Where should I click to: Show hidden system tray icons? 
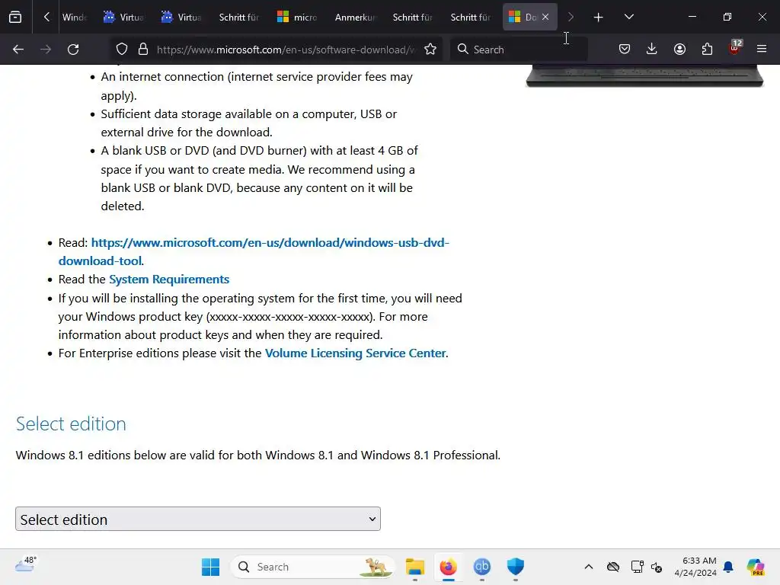click(x=589, y=567)
